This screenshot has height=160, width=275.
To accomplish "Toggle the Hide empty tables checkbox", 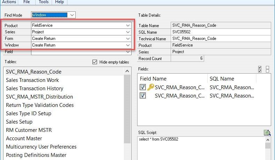I will (x=95, y=62).
